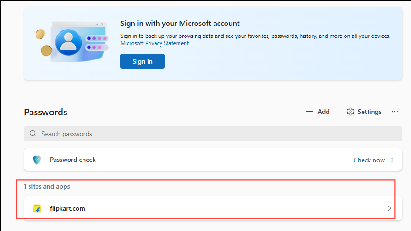The width and height of the screenshot is (411, 231).
Task: Click the magnifier search icon
Action: (x=33, y=134)
